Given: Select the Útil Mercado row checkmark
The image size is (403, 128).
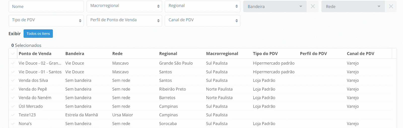Looking at the screenshot, I should pos(13,106).
